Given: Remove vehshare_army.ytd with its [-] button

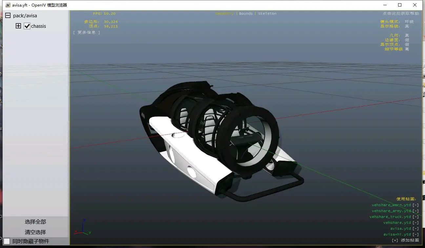Looking at the screenshot, I should point(415,211).
